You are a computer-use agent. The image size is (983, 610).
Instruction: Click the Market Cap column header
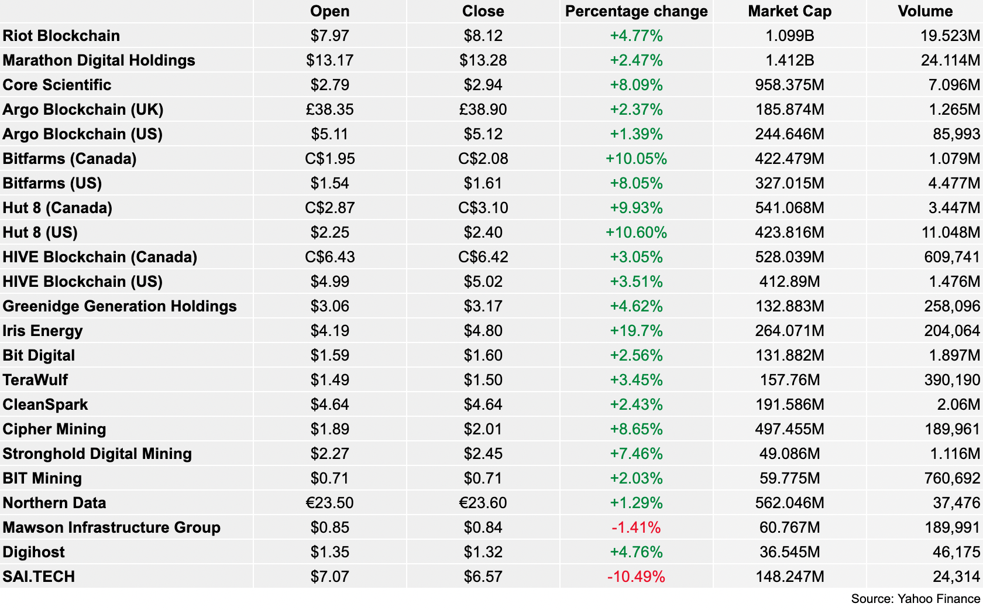click(x=789, y=11)
